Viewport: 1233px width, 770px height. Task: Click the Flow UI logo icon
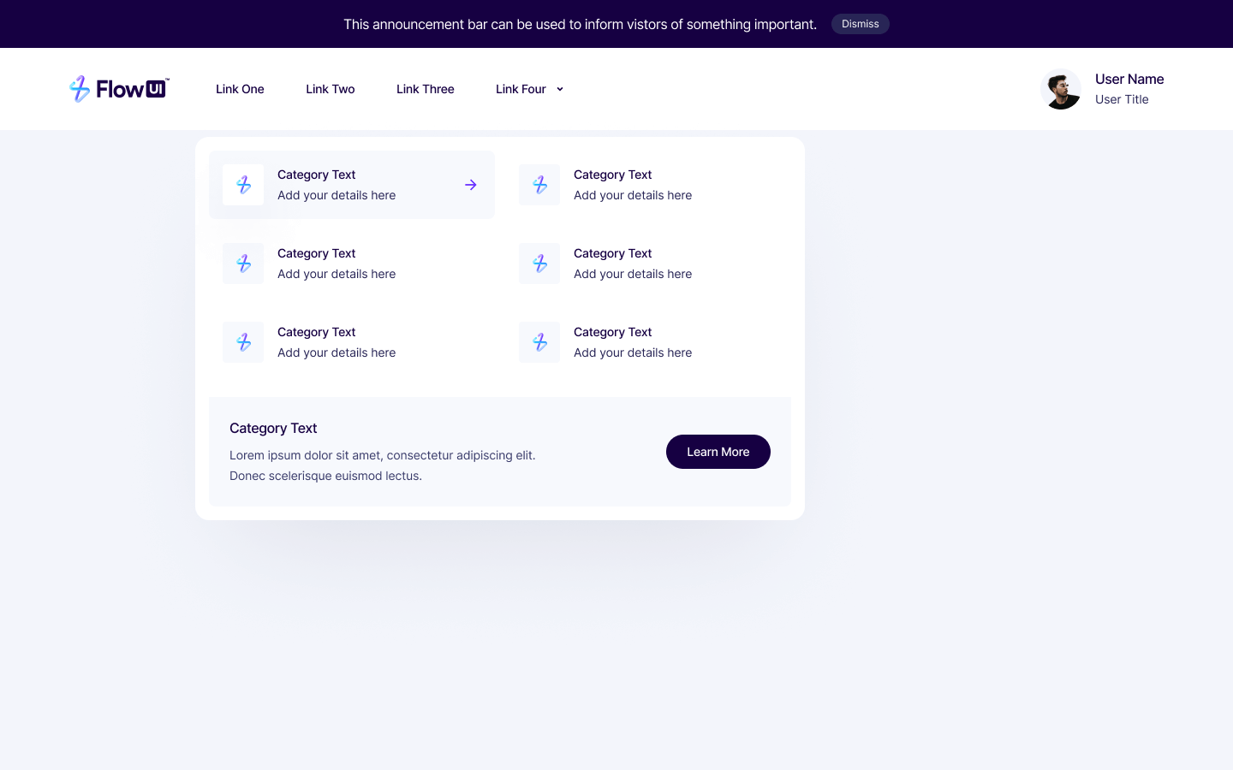[80, 89]
